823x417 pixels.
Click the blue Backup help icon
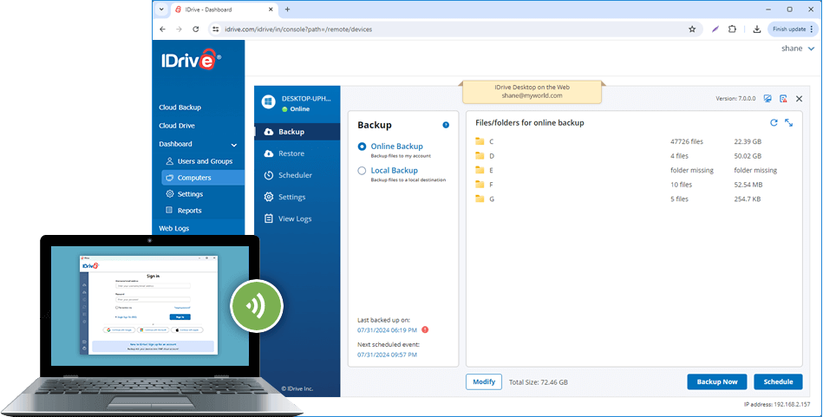pos(446,125)
